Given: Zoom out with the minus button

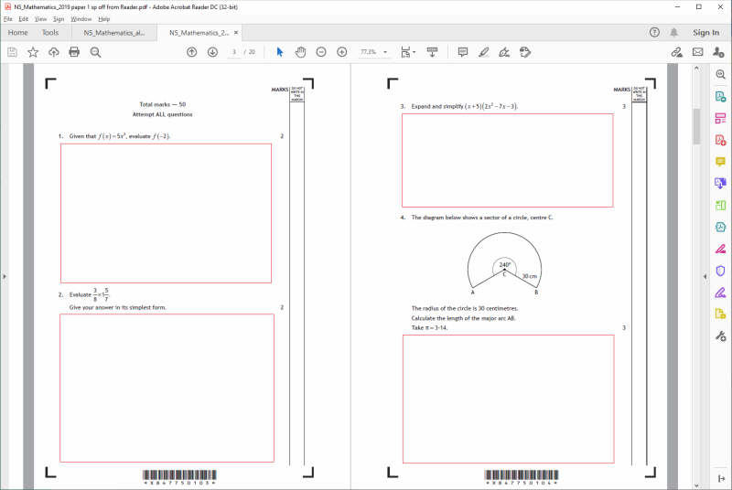Looking at the screenshot, I should [321, 52].
